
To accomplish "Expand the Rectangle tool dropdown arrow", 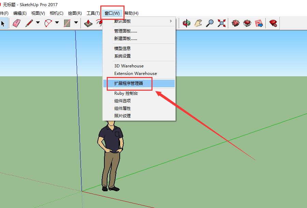I will (x=76, y=23).
